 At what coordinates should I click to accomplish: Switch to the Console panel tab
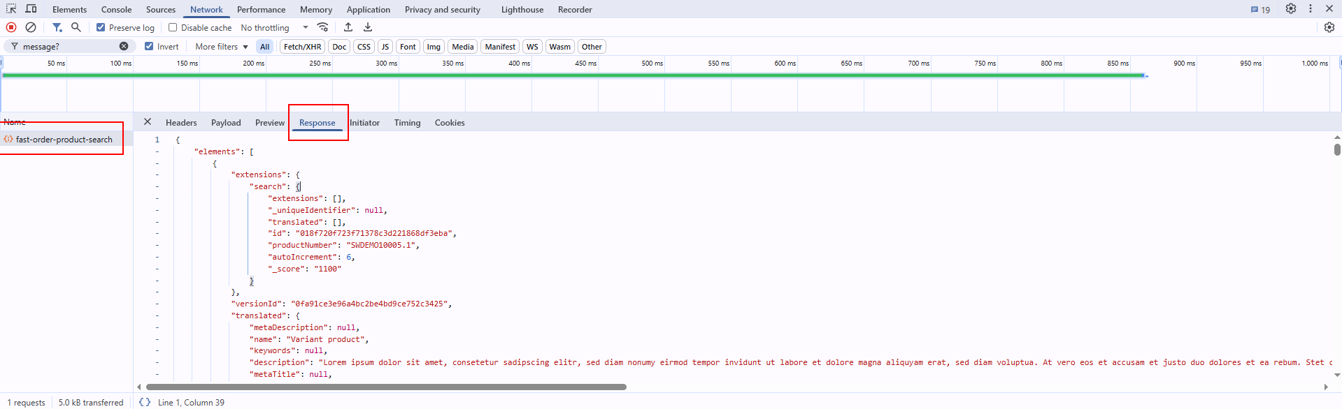tap(116, 10)
